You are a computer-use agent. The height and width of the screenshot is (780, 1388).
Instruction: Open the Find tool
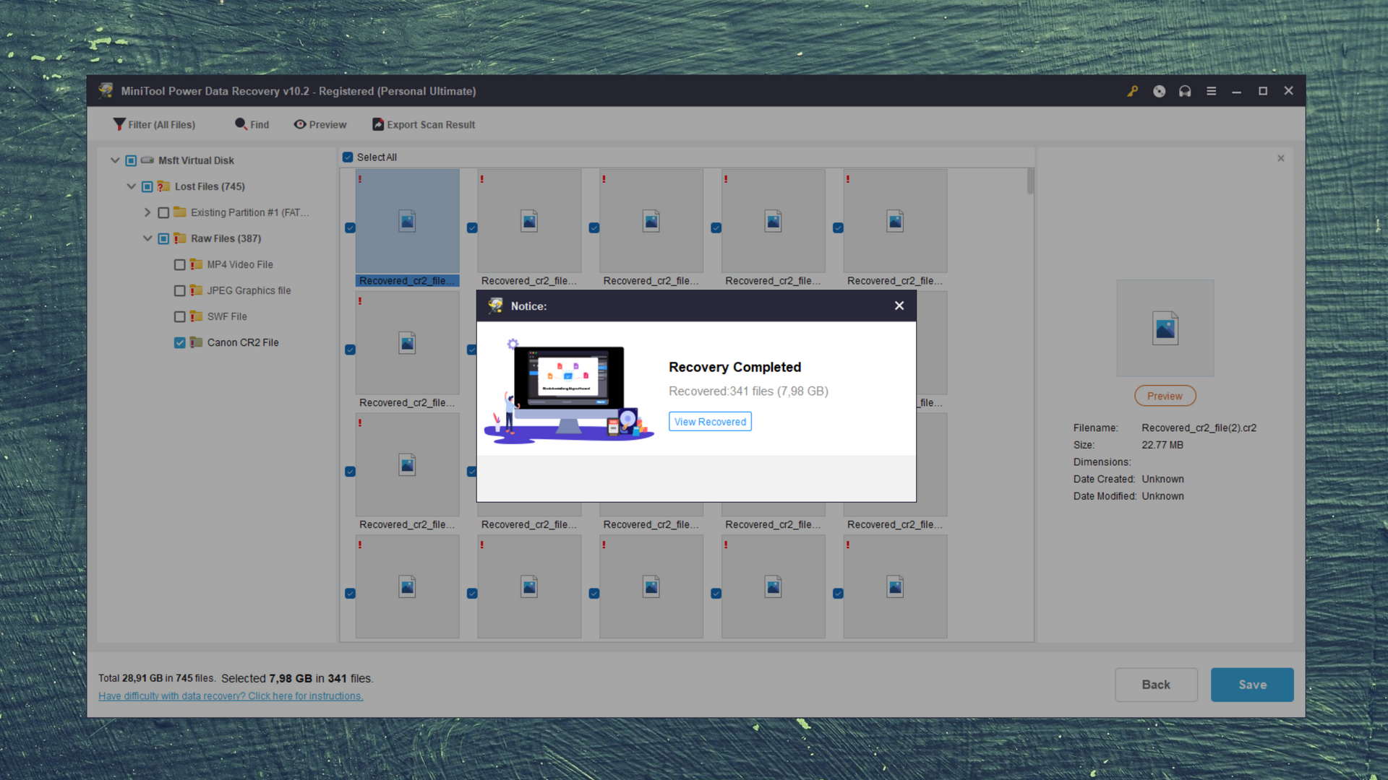point(252,124)
